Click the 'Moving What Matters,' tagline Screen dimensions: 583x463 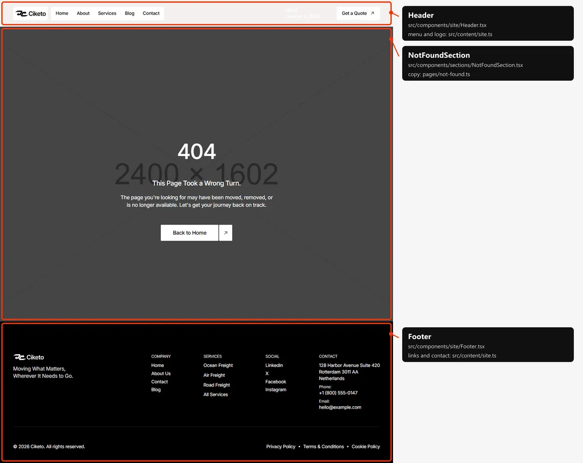[x=39, y=369]
